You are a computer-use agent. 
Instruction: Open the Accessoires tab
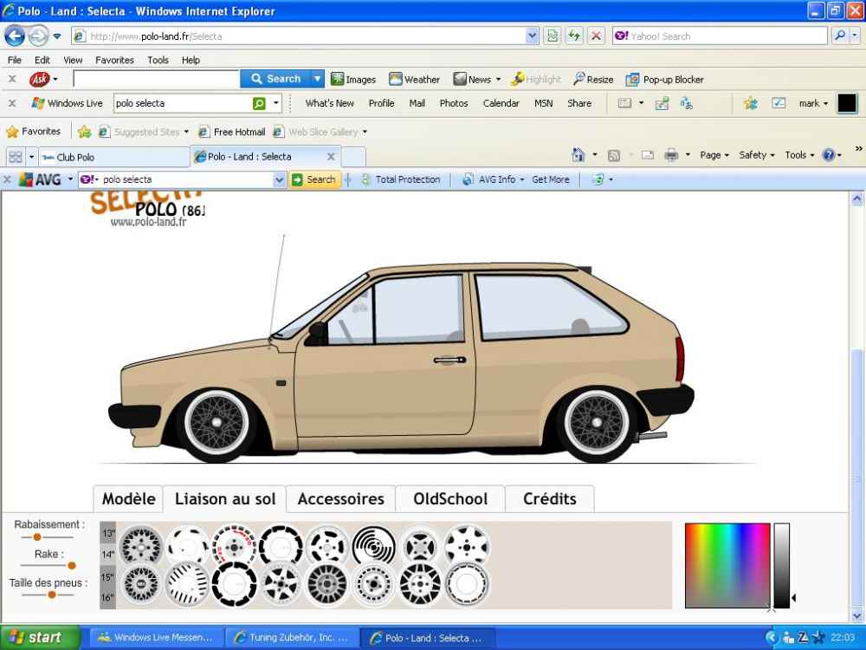click(340, 499)
